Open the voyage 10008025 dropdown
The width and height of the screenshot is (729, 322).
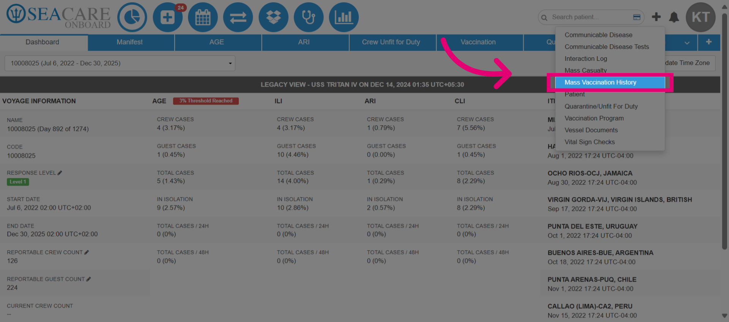point(120,63)
